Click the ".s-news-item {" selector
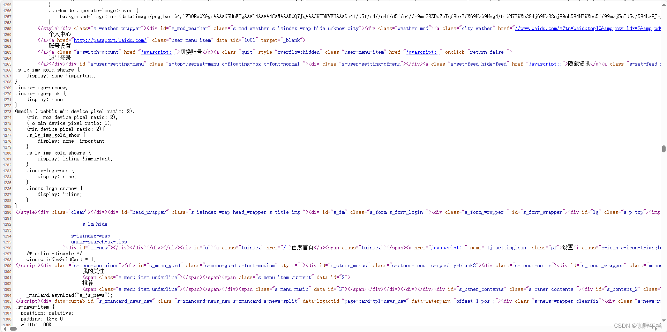 coord(35,307)
